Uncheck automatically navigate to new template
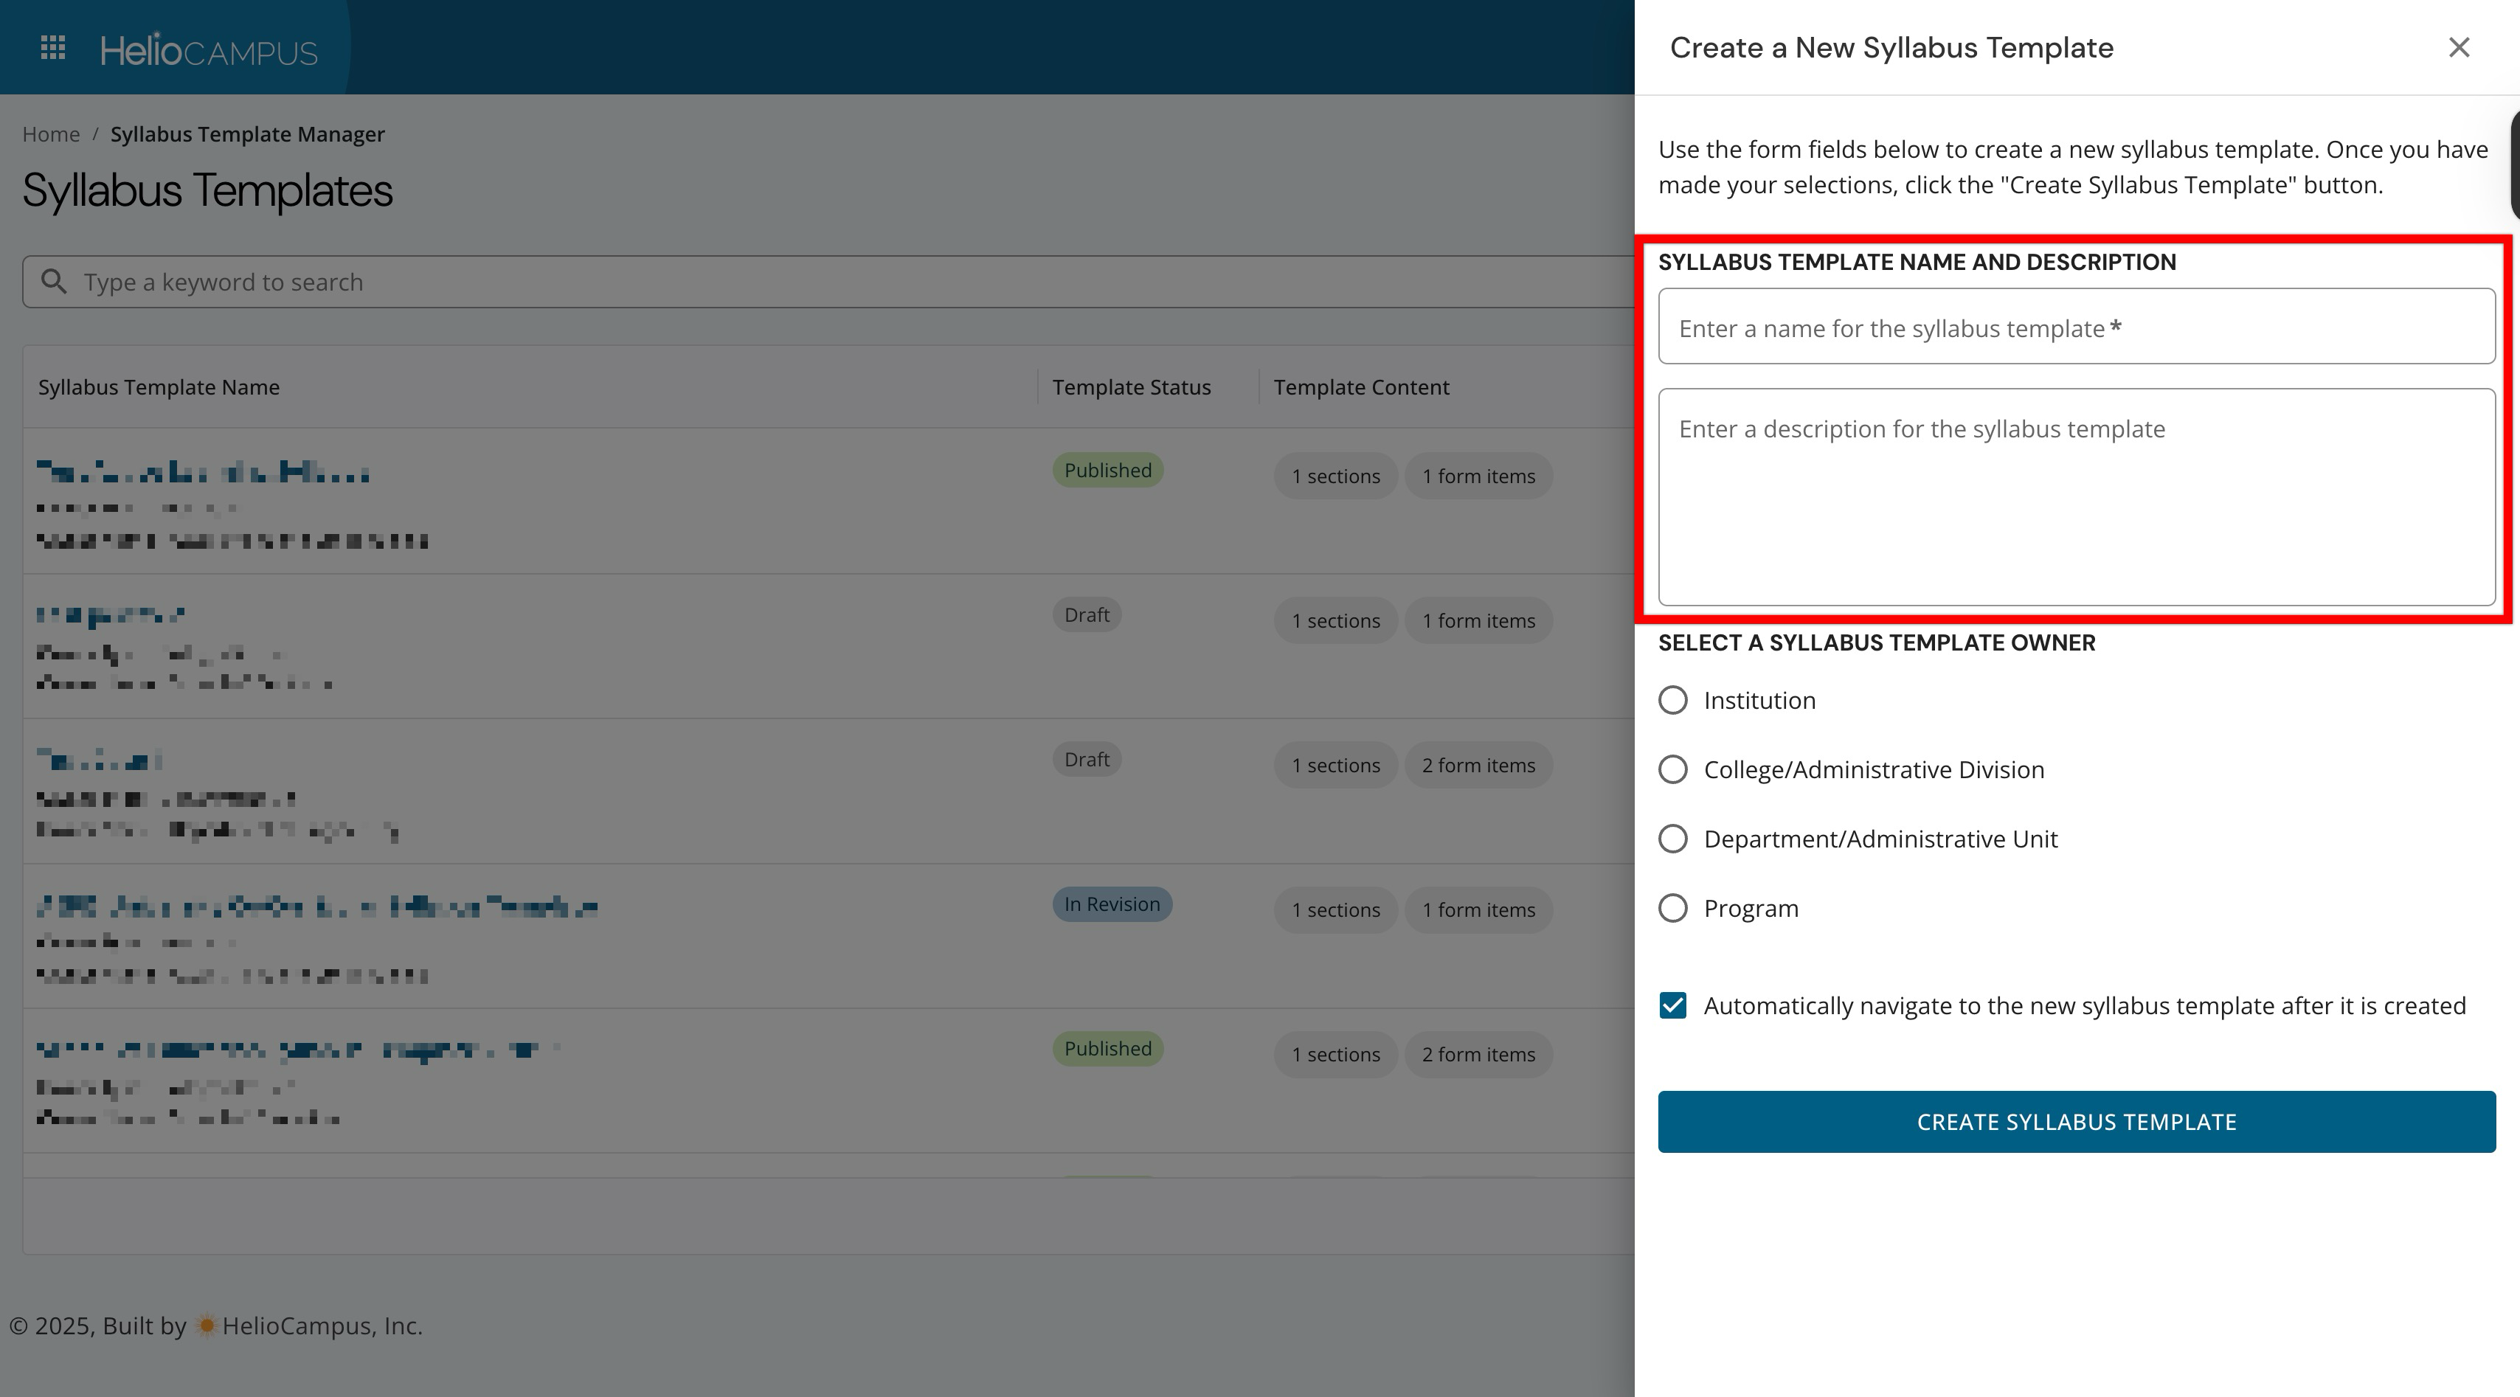2520x1397 pixels. pos(1673,1005)
